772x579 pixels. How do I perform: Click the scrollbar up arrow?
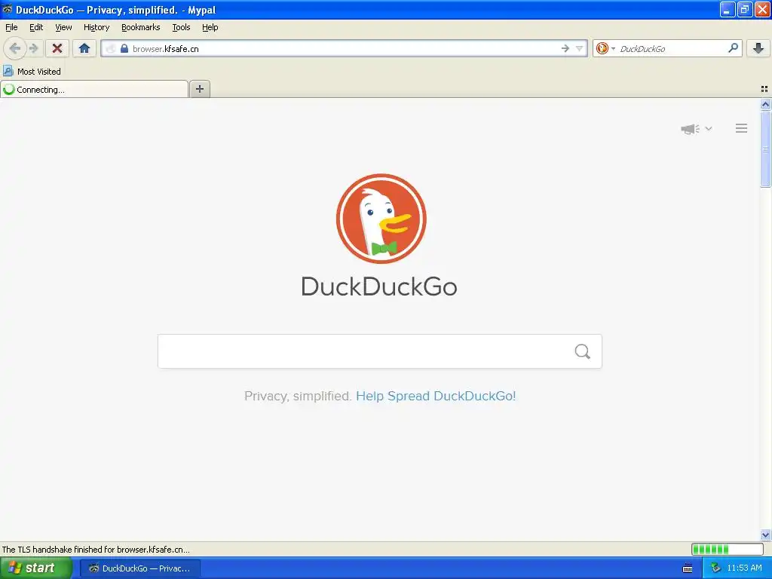765,104
